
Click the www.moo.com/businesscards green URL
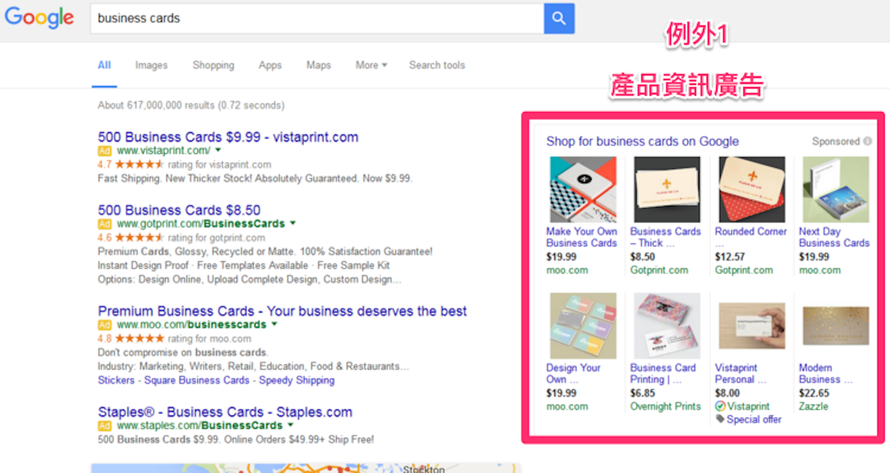pyautogui.click(x=192, y=325)
